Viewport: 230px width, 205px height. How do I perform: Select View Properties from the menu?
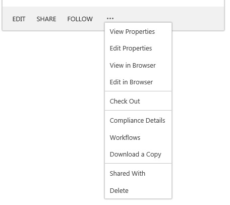138,32
